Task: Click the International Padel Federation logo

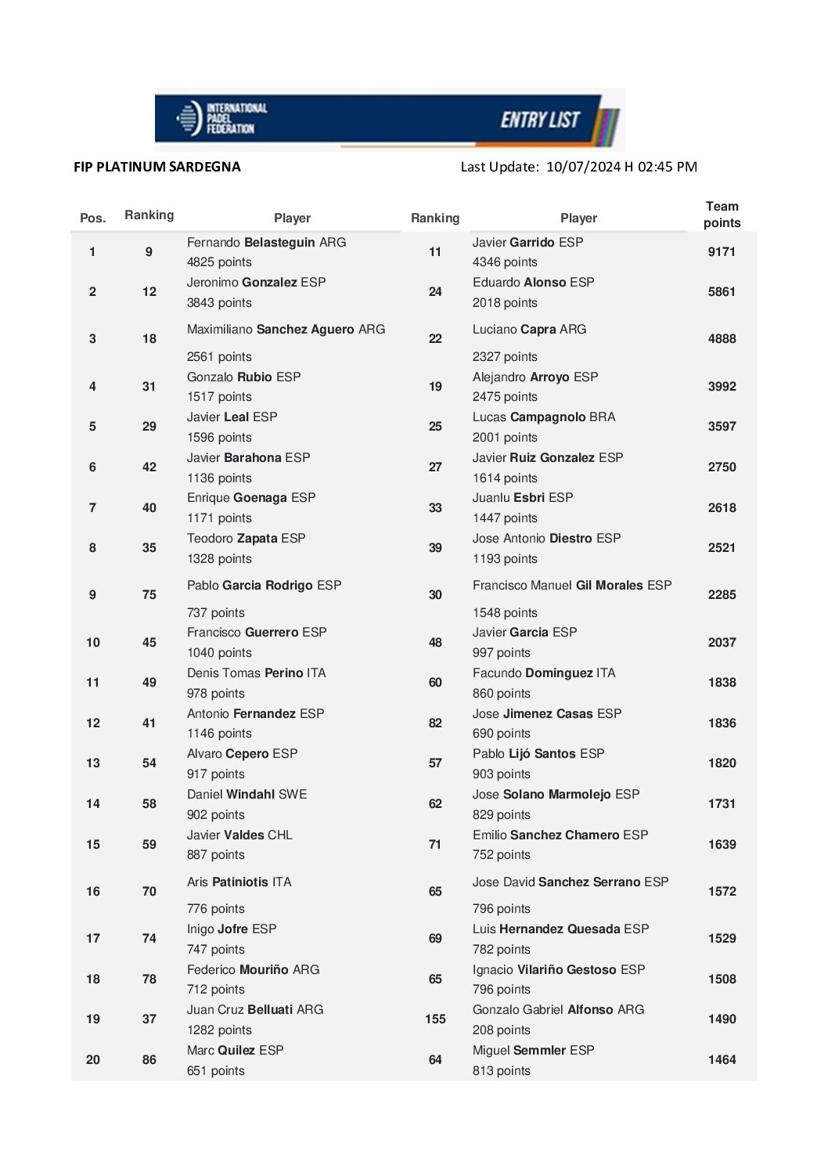Action: (x=222, y=119)
